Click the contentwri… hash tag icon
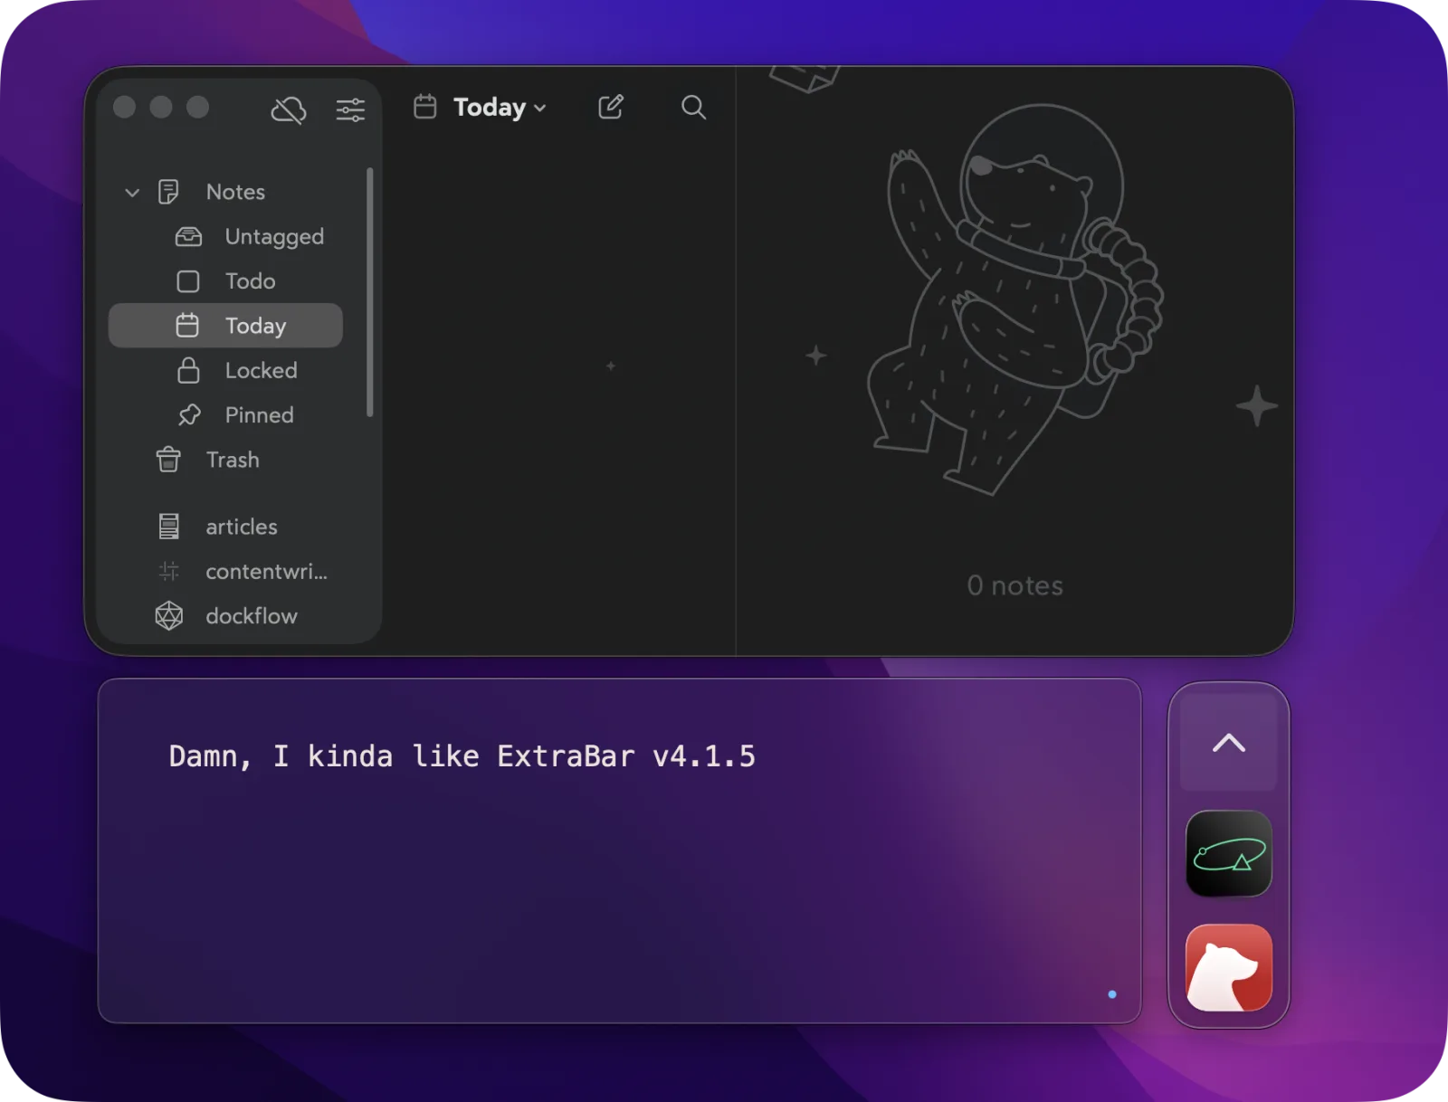1448x1102 pixels. (169, 571)
